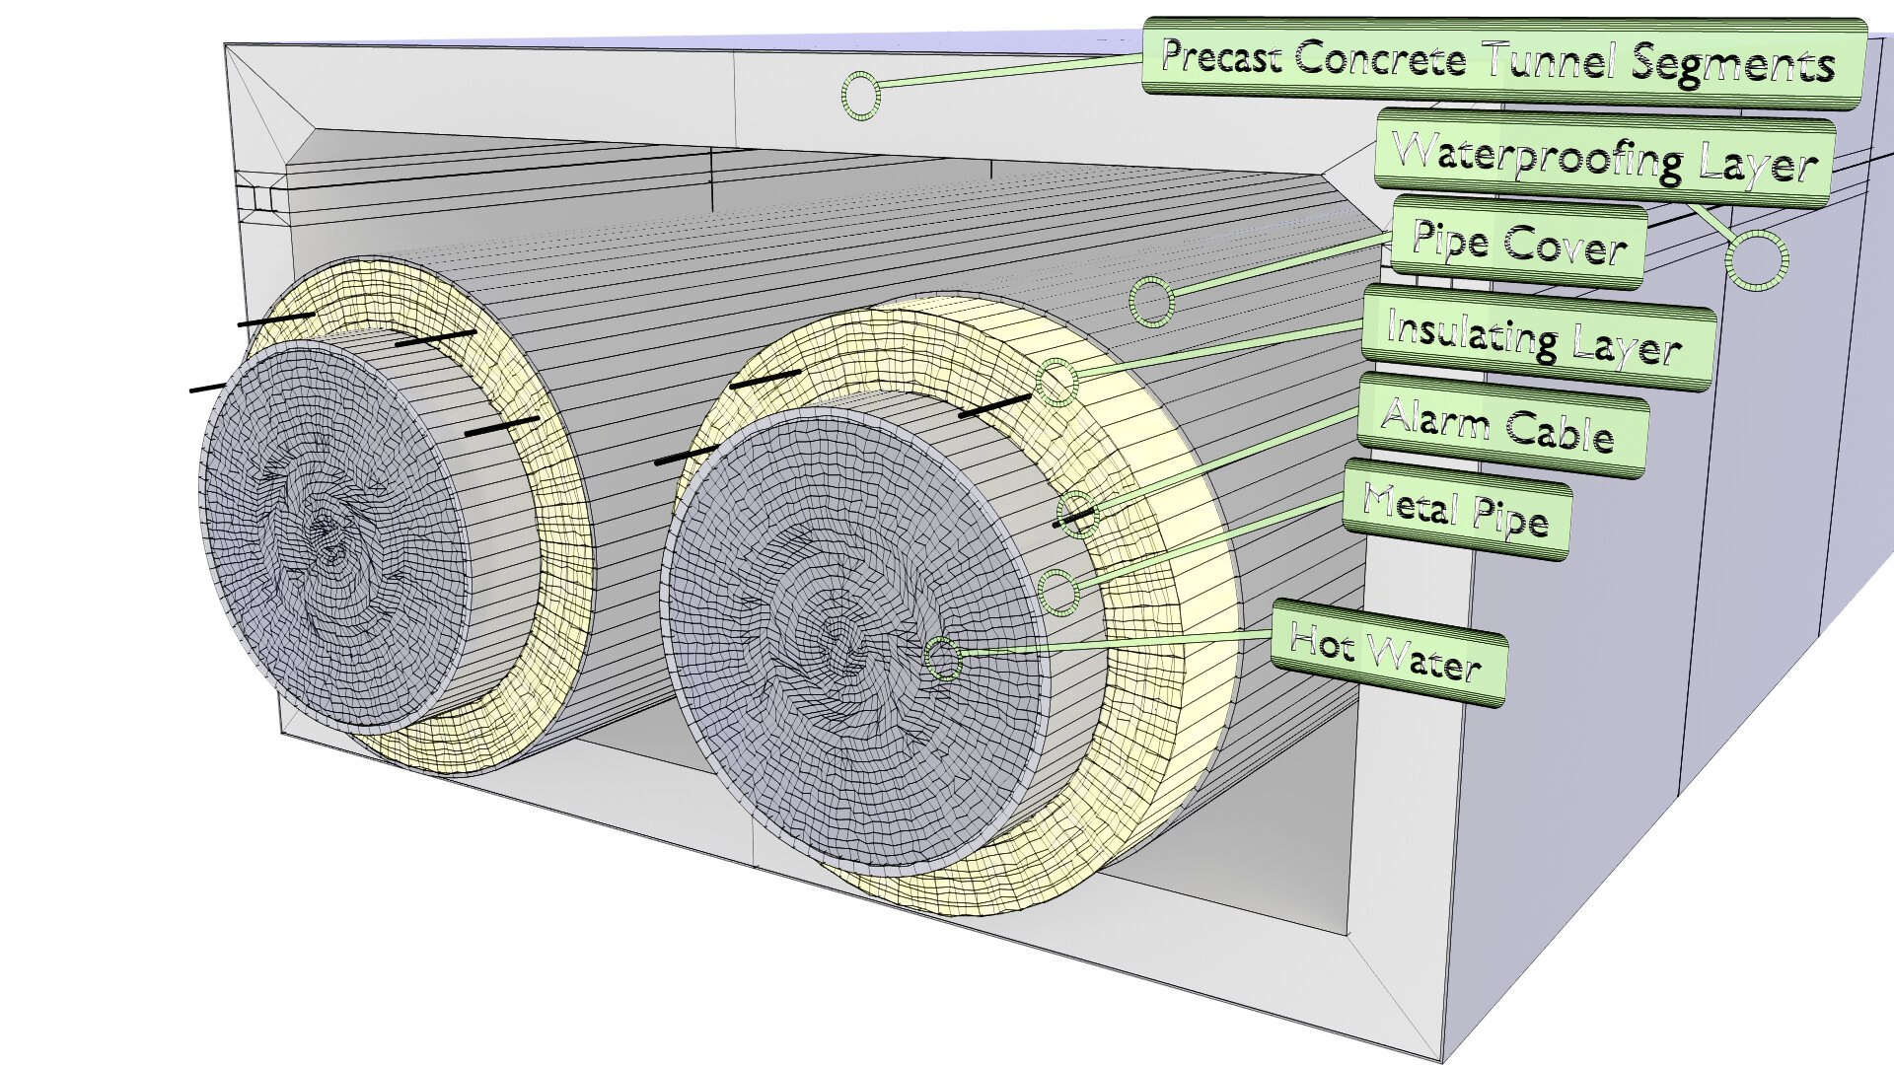Click the Hot Water label
The height and width of the screenshot is (1065, 1894).
pos(1387,655)
